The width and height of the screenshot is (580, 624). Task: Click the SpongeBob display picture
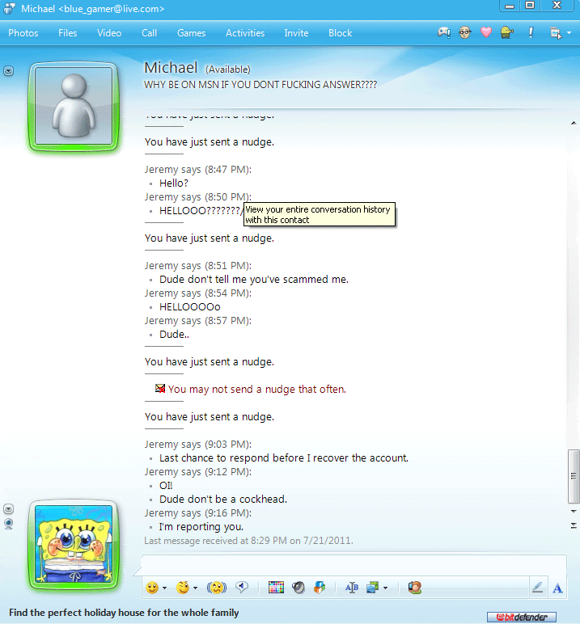(x=74, y=544)
